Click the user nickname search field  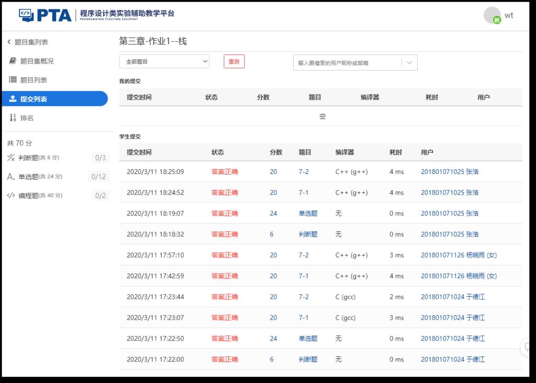tap(347, 63)
